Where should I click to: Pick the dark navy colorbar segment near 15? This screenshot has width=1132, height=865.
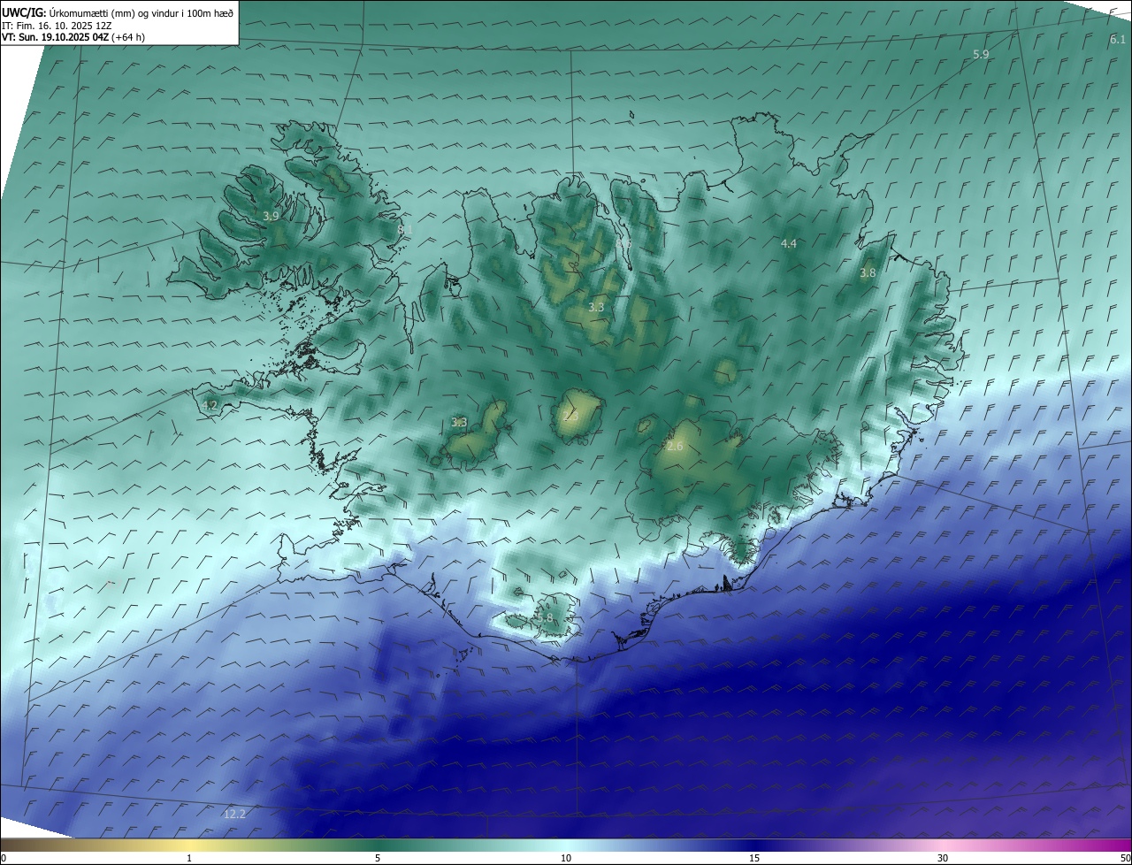point(754,845)
